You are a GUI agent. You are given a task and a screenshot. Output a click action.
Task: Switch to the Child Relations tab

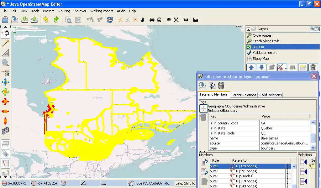click(271, 95)
